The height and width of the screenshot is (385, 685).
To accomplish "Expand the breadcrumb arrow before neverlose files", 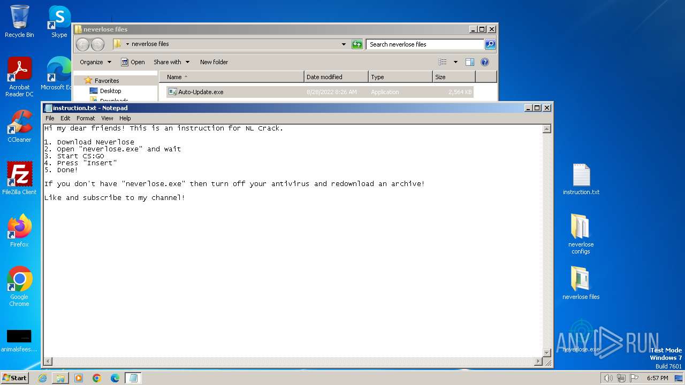I will click(x=127, y=44).
